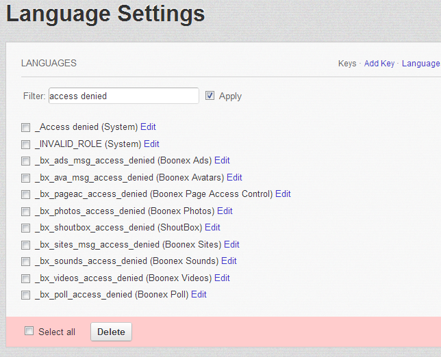The width and height of the screenshot is (441, 357).
Task: Switch to the Keys tab
Action: click(347, 64)
